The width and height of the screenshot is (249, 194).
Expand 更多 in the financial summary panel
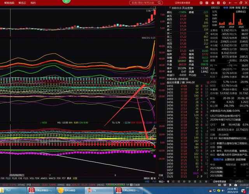point(245,7)
